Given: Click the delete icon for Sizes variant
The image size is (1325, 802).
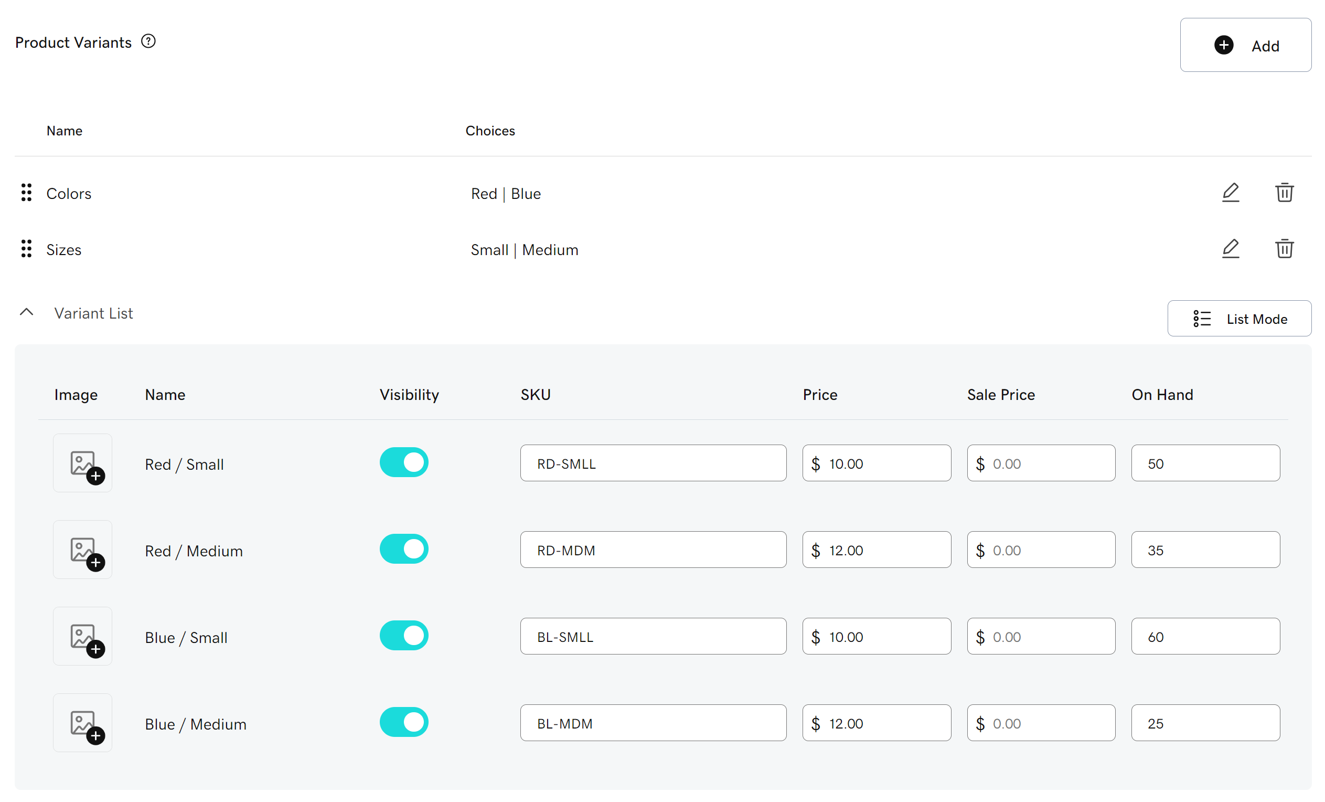Looking at the screenshot, I should [1284, 249].
